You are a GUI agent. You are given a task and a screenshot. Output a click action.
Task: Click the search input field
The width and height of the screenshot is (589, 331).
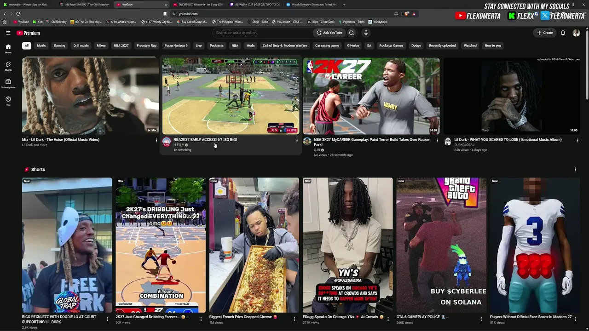tap(262, 33)
